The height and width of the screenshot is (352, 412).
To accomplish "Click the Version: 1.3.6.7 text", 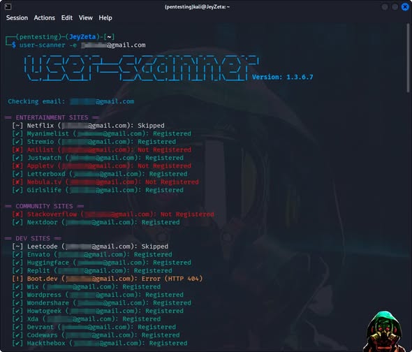I will point(282,77).
